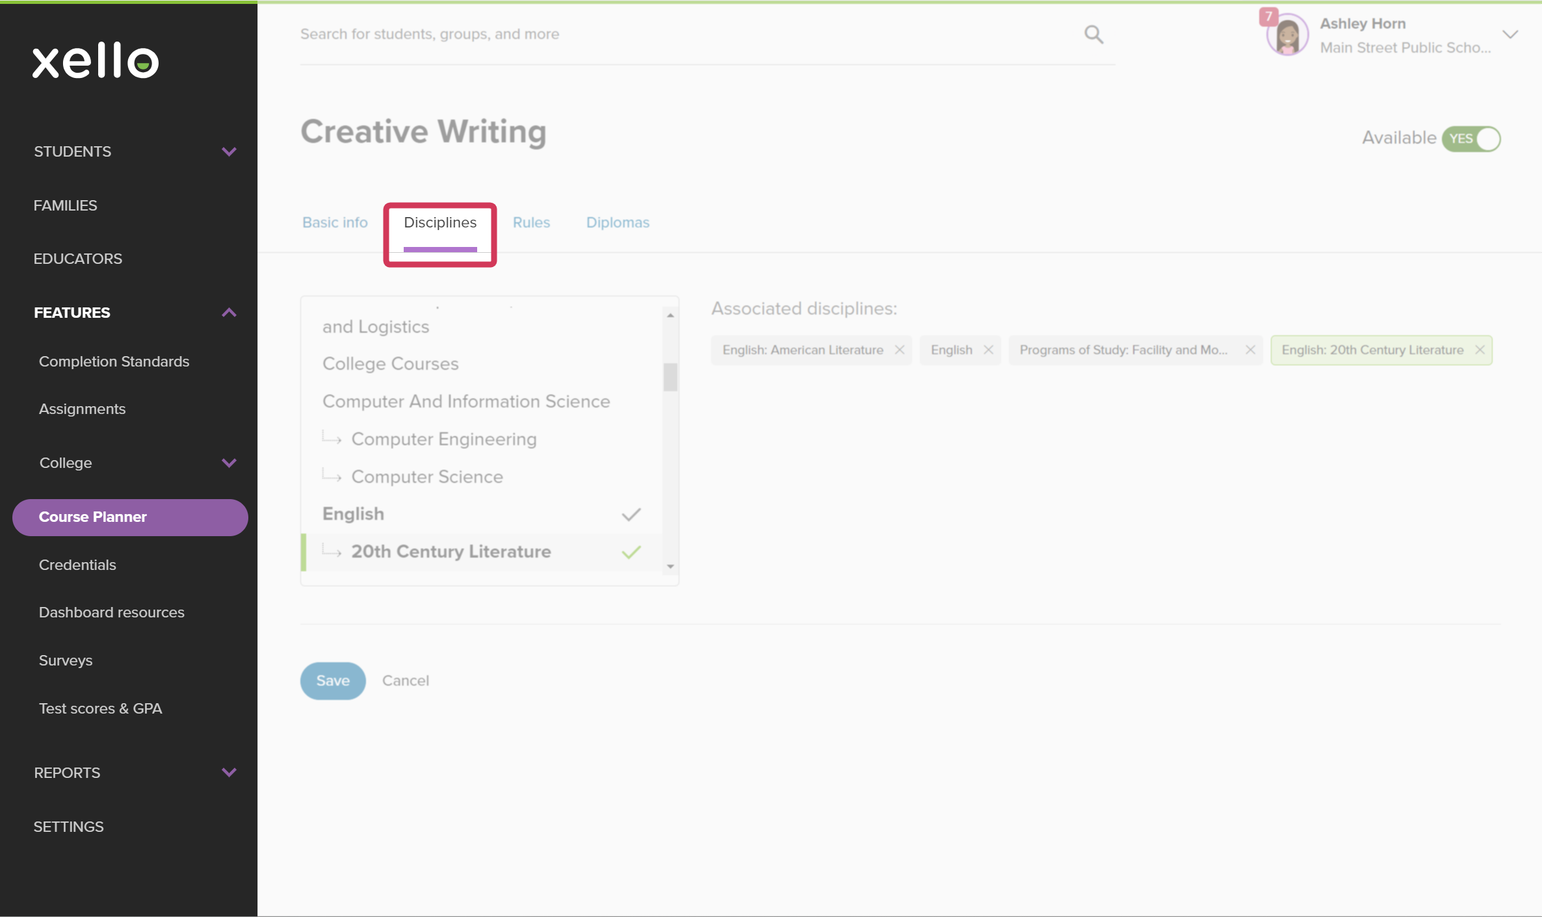Click the student search field
This screenshot has width=1542, height=917.
click(650, 34)
